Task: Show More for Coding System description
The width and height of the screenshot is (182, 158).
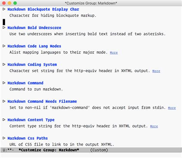Action: click(156, 71)
